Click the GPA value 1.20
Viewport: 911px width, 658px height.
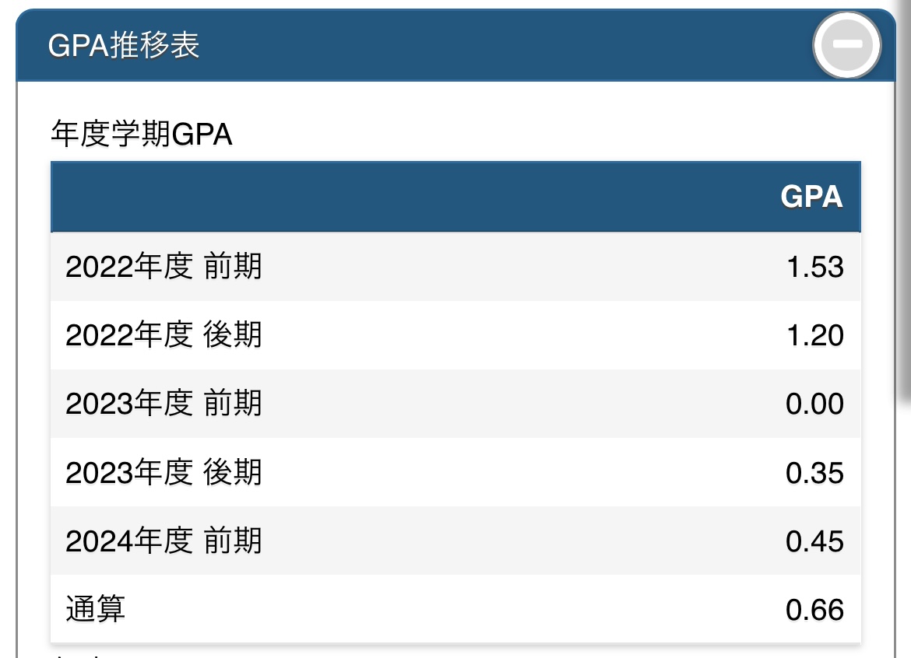point(814,335)
